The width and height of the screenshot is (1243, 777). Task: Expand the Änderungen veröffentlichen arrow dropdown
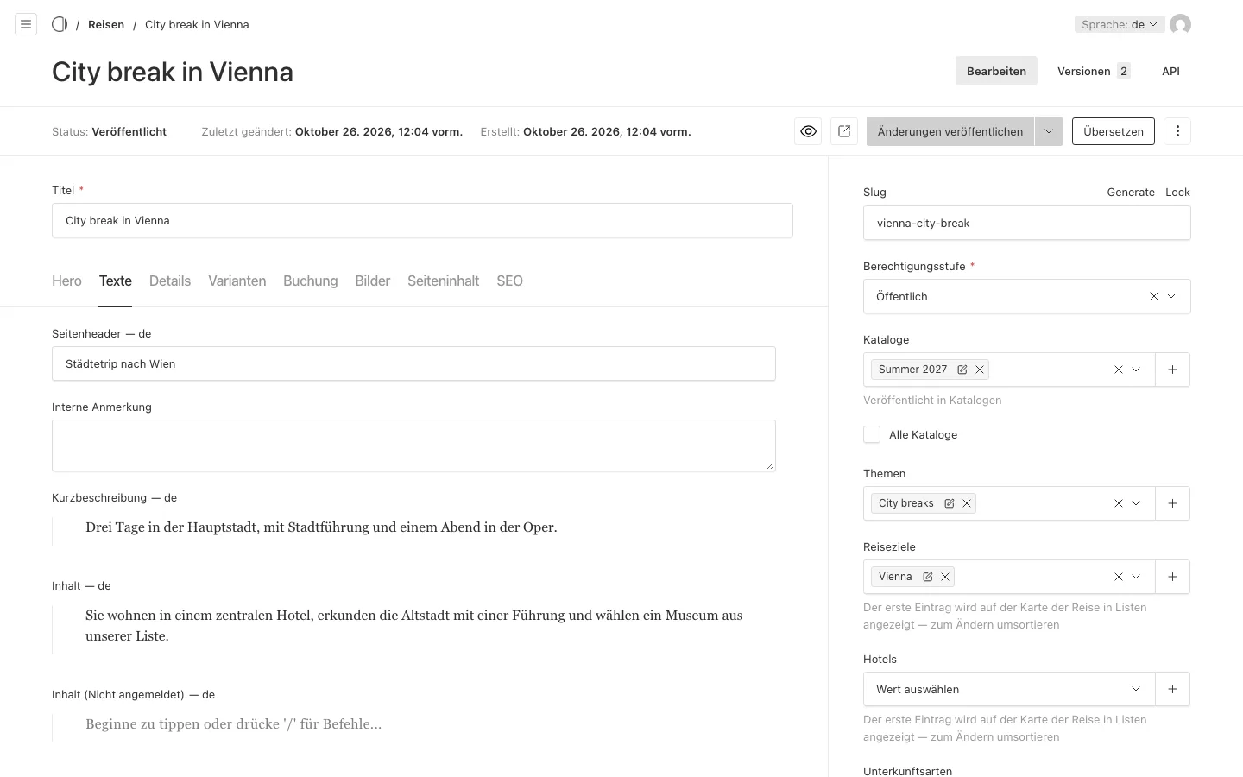pyautogui.click(x=1049, y=131)
